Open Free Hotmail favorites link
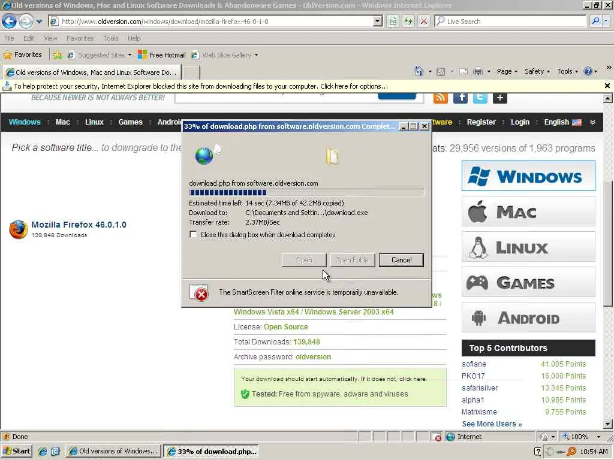Viewport: 614px width, 460px height. point(162,55)
